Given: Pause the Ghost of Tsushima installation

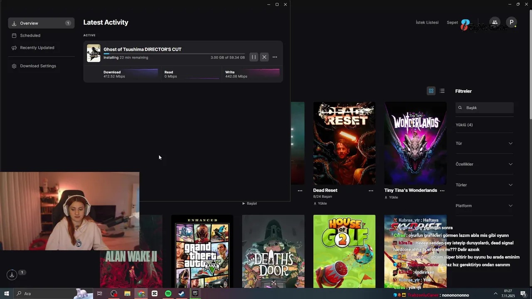Looking at the screenshot, I should [x=254, y=57].
